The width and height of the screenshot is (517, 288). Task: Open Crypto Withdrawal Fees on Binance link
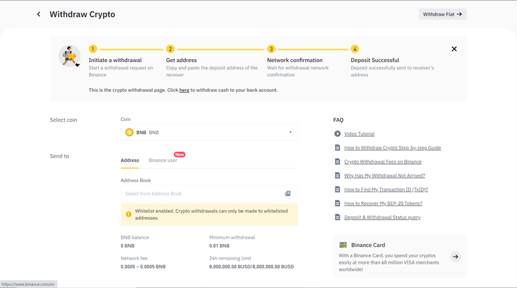383,162
